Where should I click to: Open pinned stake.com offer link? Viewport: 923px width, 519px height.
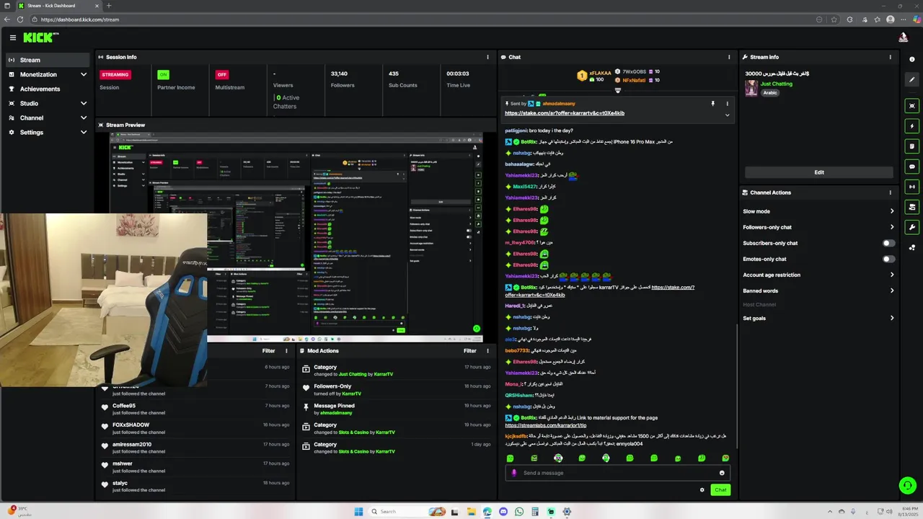tap(565, 113)
